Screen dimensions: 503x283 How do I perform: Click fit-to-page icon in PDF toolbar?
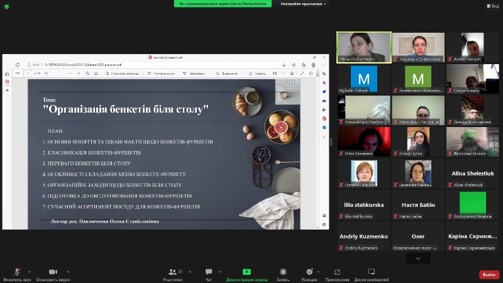pyautogui.click(x=96, y=74)
